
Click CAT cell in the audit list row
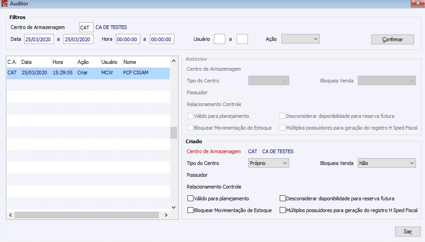click(12, 73)
